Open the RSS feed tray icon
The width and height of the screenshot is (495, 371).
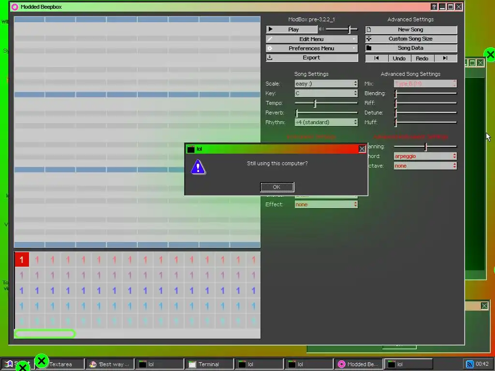[x=470, y=364]
